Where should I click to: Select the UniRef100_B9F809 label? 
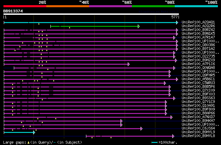(198, 110)
